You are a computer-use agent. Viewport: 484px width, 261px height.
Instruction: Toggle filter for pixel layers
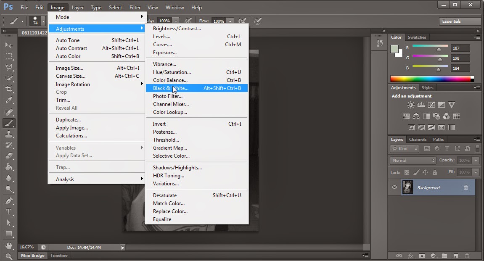(427, 149)
